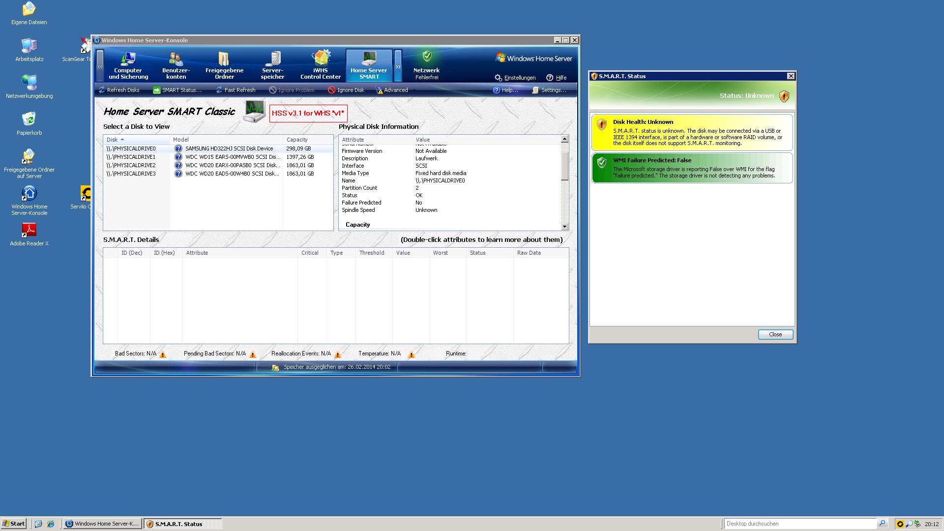This screenshot has height=531, width=944.
Task: Sort disk list by Capacity column
Action: coord(308,140)
